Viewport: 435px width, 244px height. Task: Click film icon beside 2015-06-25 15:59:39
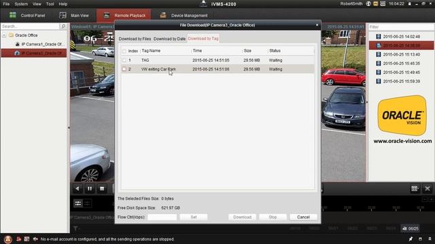[379, 81]
